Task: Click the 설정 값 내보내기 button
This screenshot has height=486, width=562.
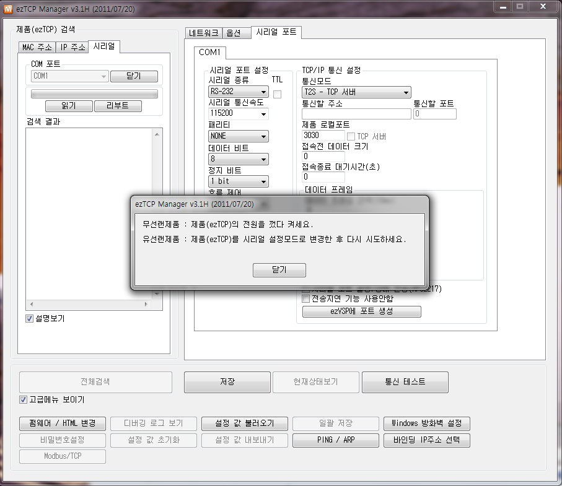Action: pyautogui.click(x=244, y=440)
